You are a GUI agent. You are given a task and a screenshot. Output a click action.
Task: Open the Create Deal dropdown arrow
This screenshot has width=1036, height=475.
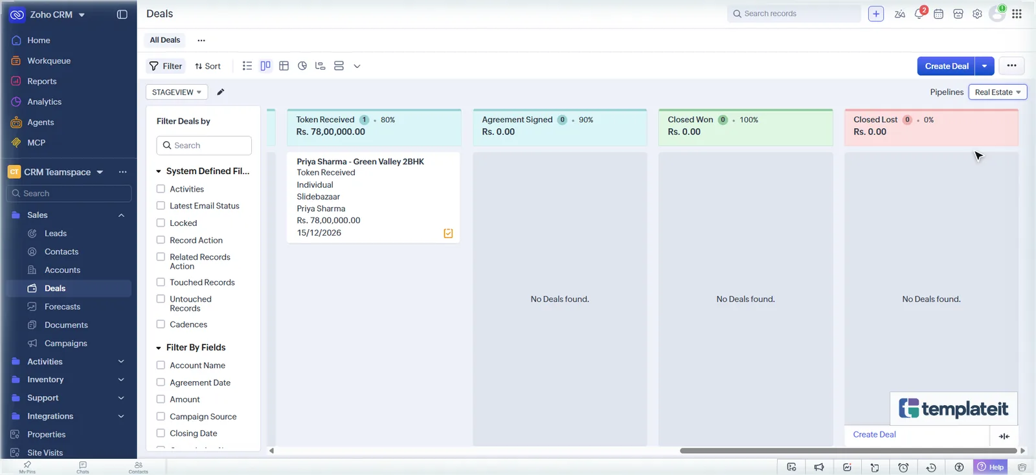point(985,66)
